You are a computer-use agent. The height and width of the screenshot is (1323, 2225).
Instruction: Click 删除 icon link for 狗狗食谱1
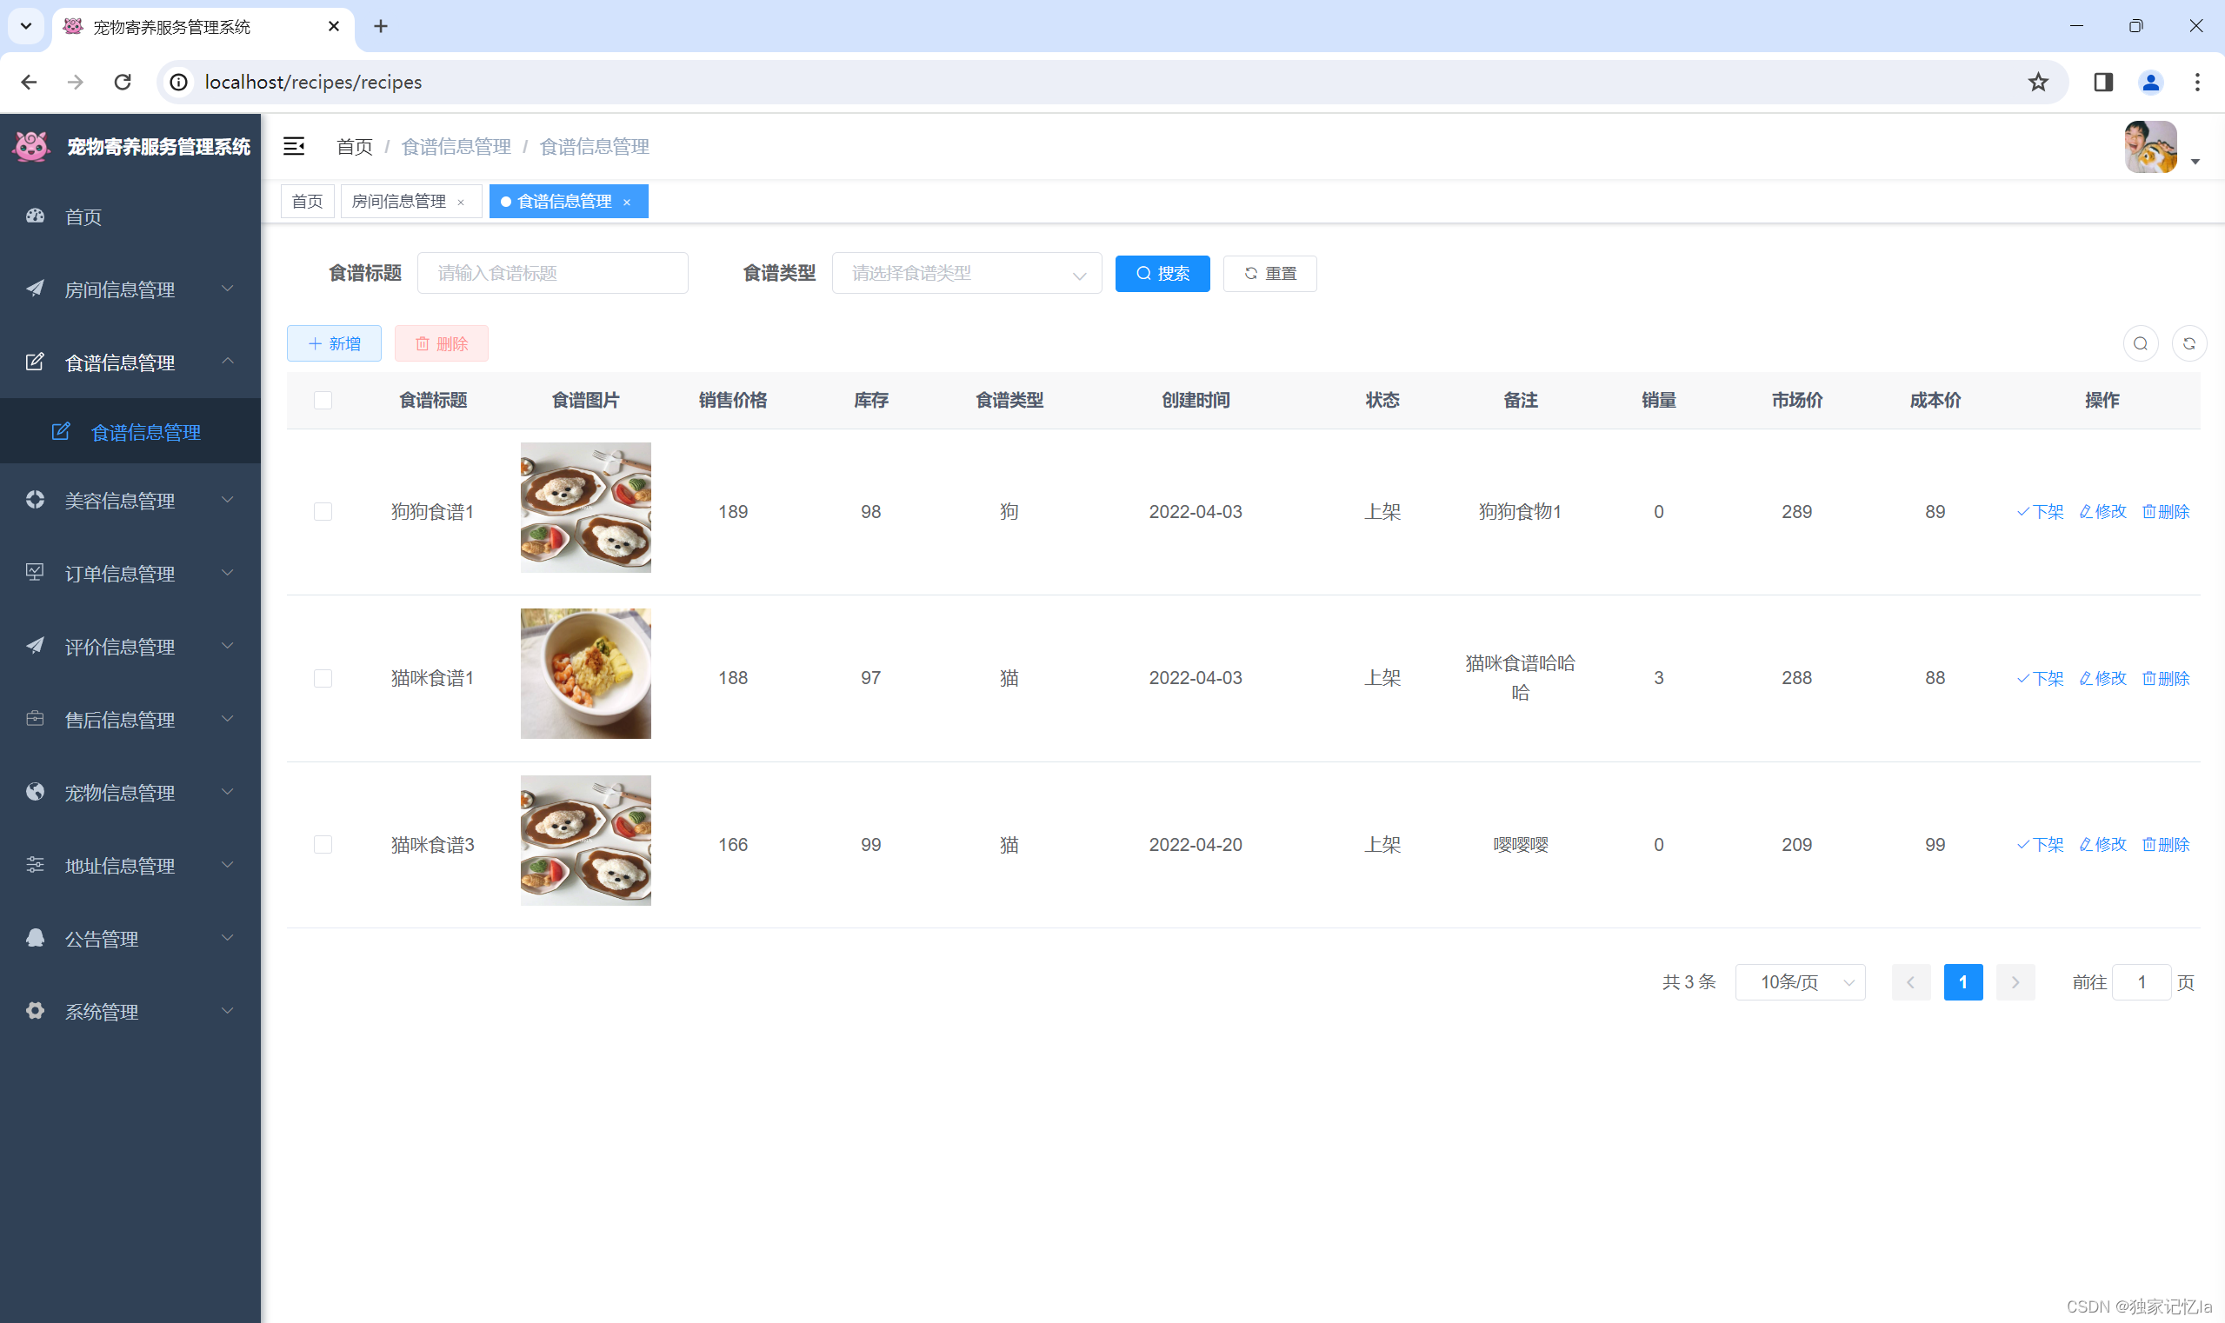[2165, 512]
